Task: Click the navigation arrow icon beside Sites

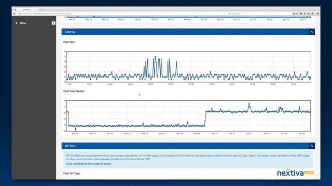Action: tap(16, 23)
